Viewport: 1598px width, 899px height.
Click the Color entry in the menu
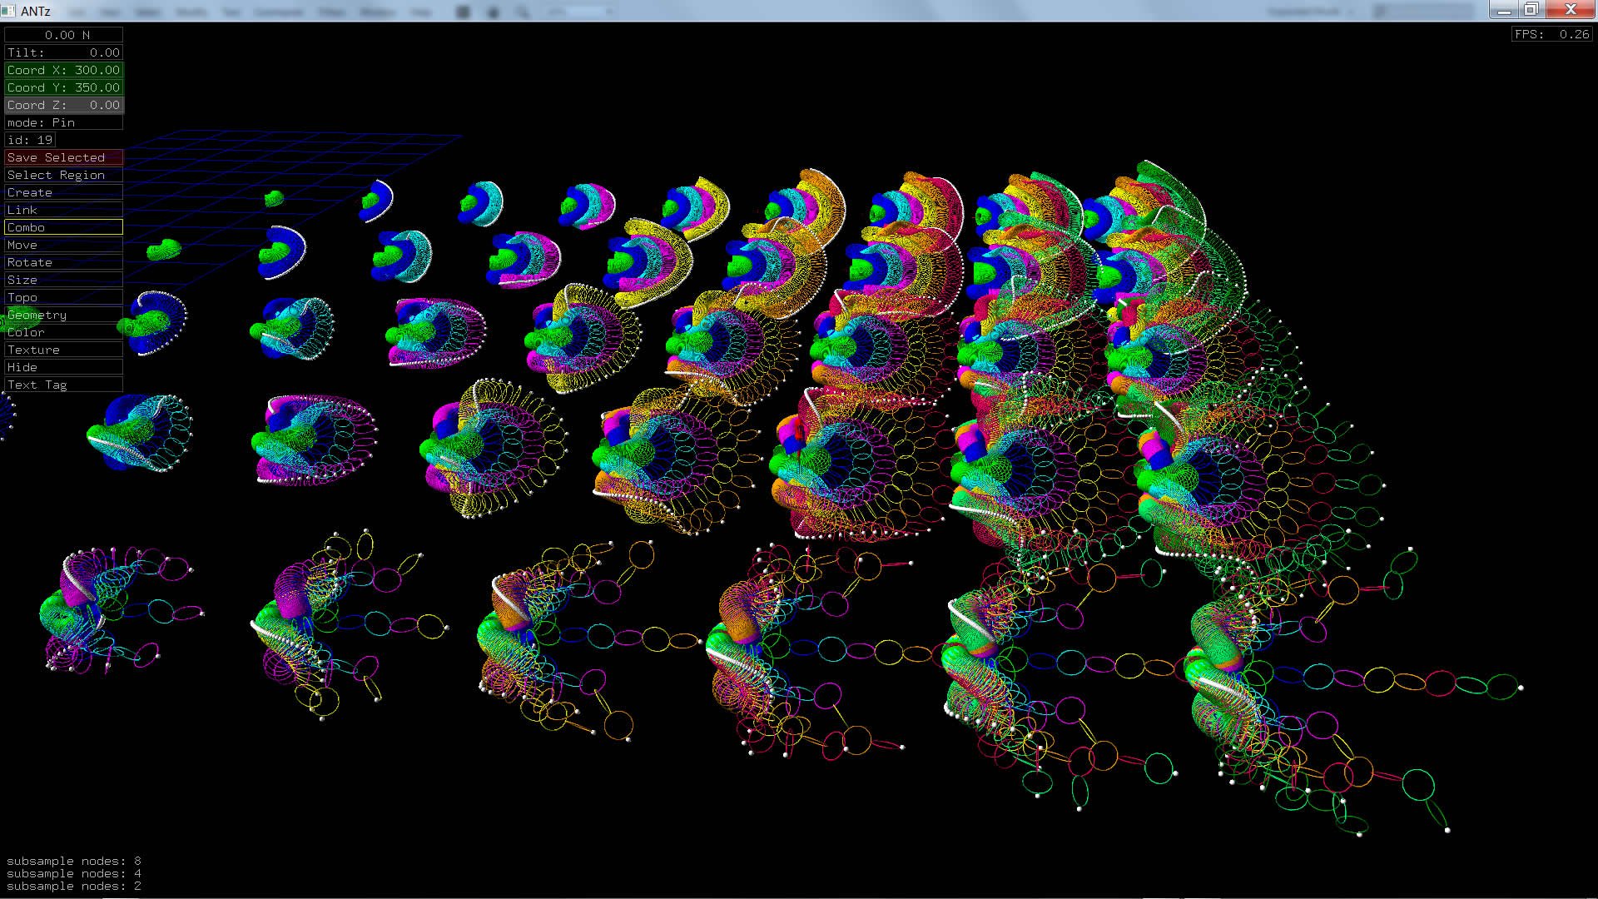(63, 332)
